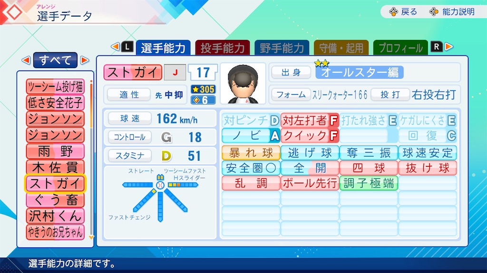
Task: Click the ノビ A ability
Action: 251,136
